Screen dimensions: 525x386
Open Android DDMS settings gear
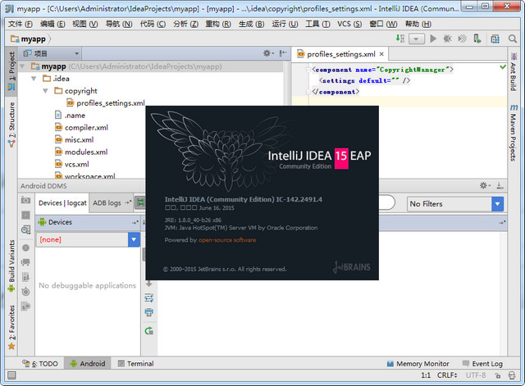pos(484,186)
